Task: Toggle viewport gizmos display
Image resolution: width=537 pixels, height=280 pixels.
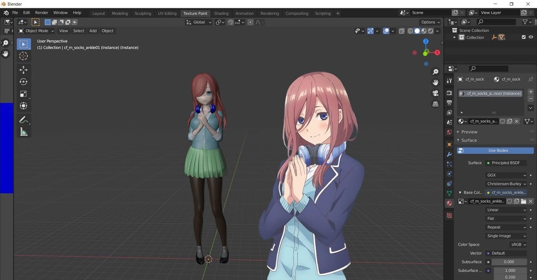Action: (371, 31)
